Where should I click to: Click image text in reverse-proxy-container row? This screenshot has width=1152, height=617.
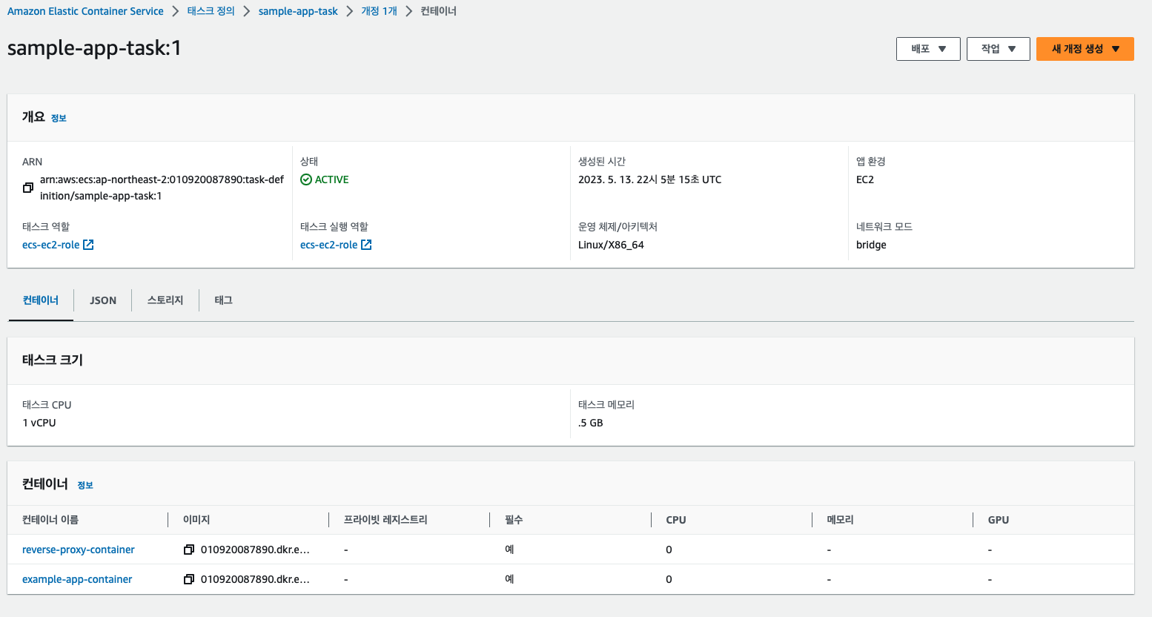255,550
